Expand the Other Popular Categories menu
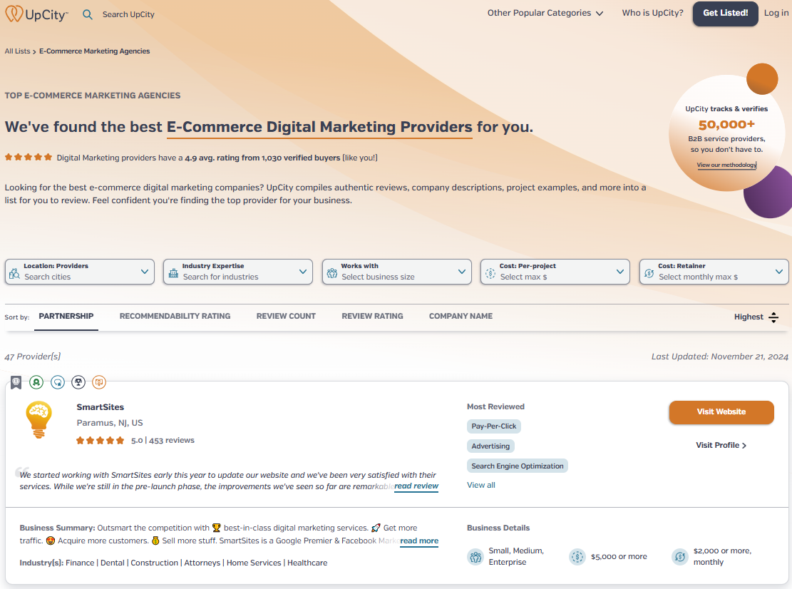This screenshot has height=589, width=792. (x=545, y=13)
